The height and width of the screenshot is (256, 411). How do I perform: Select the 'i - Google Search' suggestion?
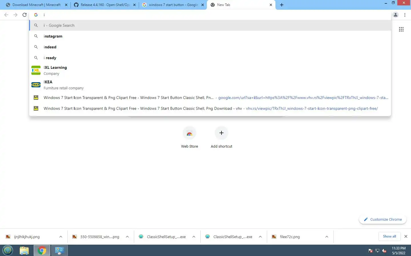(210, 25)
